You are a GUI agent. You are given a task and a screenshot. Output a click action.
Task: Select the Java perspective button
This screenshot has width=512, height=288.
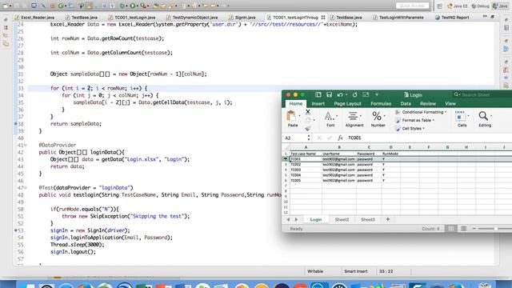pyautogui.click(x=500, y=6)
